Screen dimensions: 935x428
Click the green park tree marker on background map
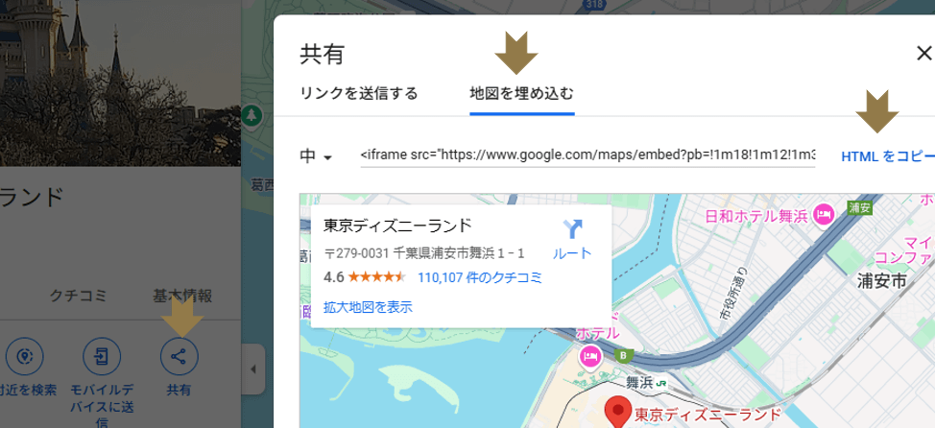[252, 114]
